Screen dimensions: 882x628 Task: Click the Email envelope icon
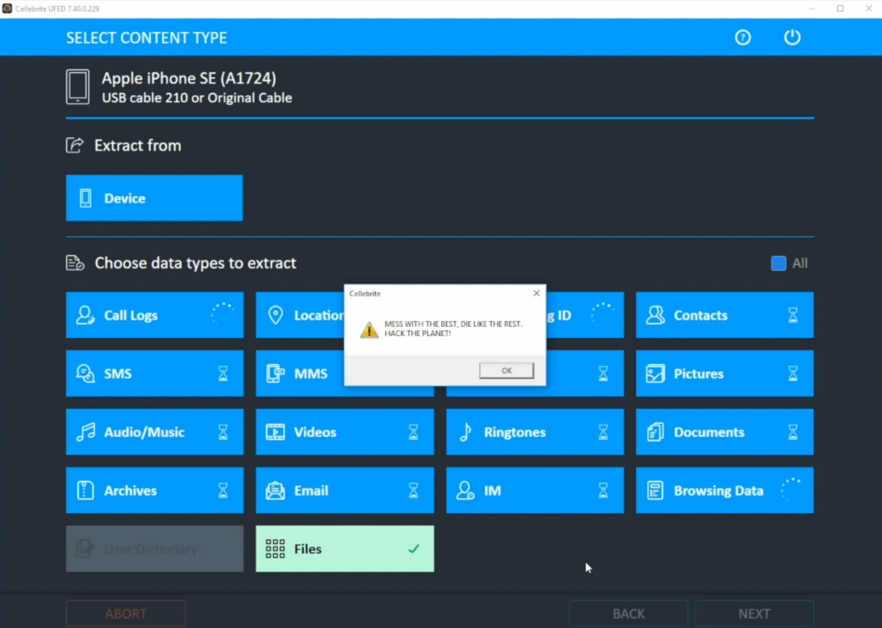coord(275,490)
